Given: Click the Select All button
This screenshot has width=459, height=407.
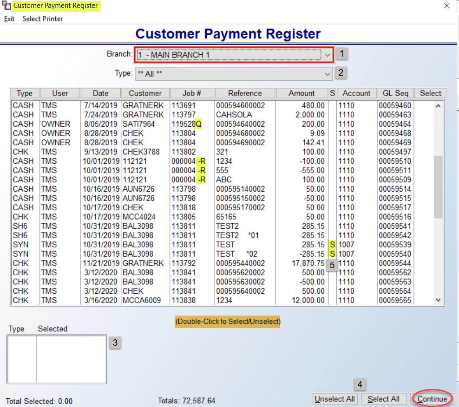Looking at the screenshot, I should (x=384, y=399).
